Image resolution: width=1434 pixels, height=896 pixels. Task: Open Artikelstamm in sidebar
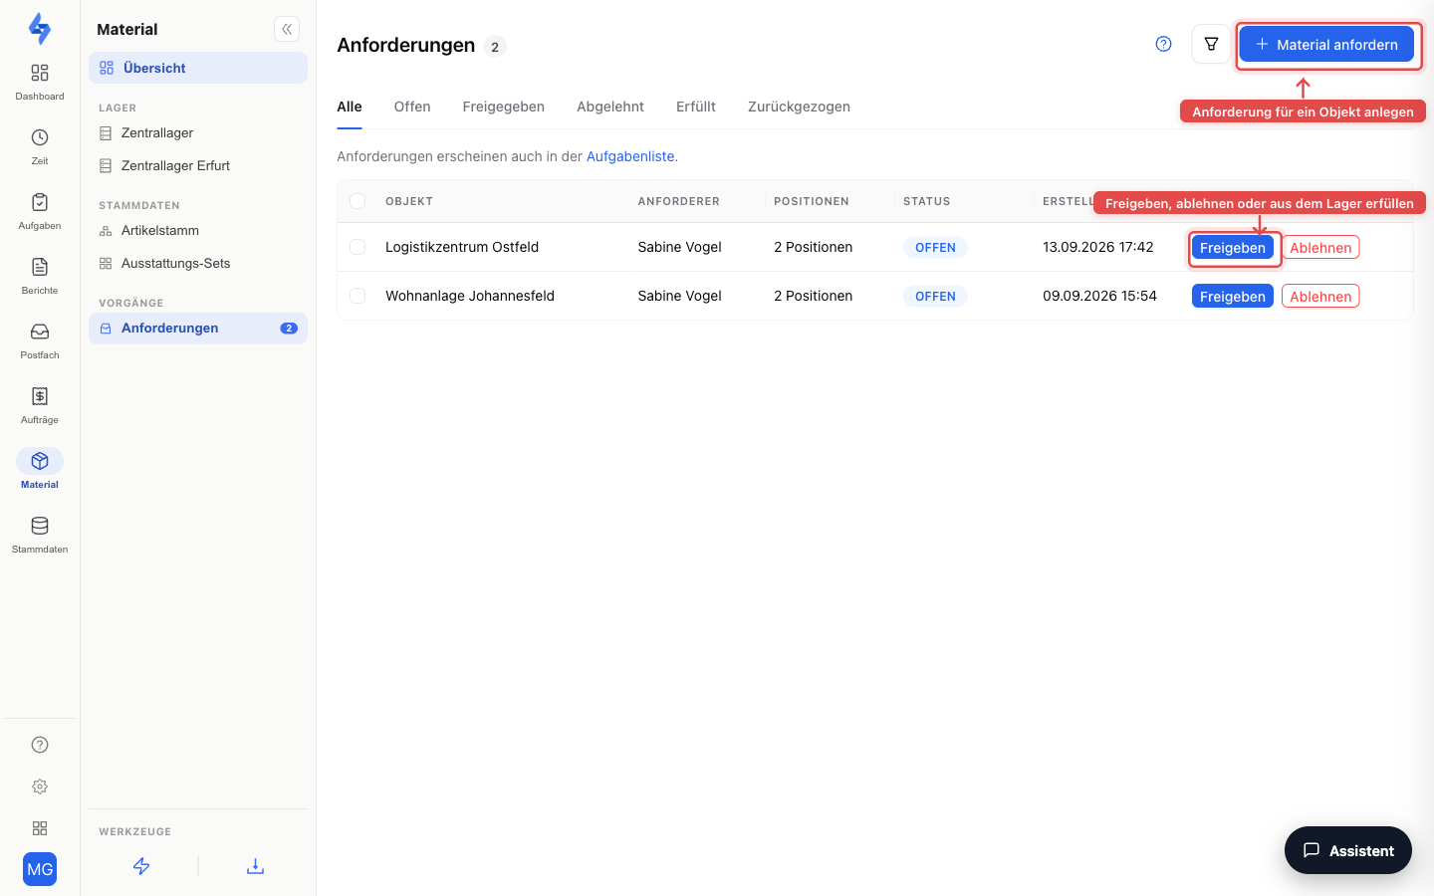198,230
